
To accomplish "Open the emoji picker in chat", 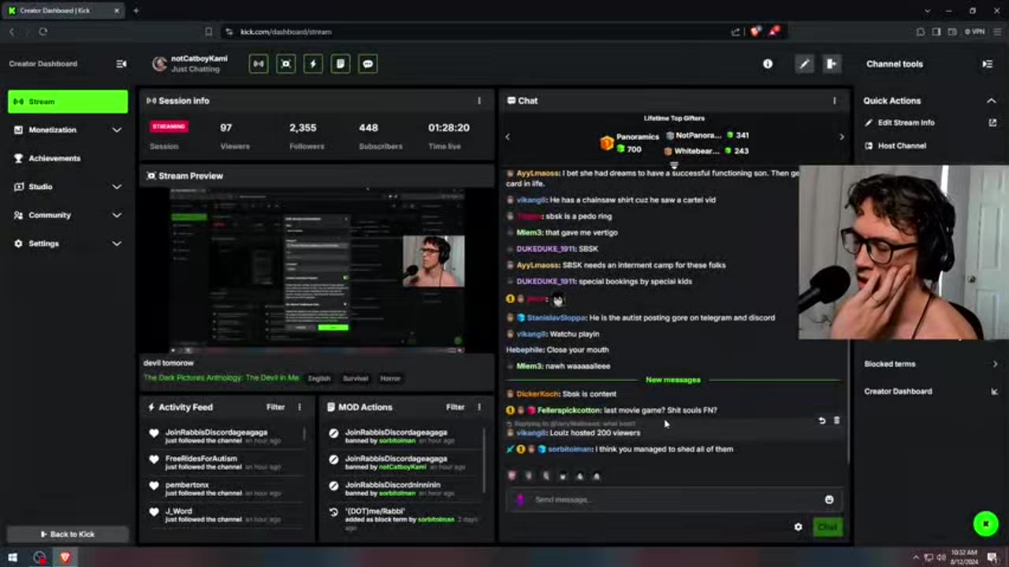I will [x=829, y=499].
